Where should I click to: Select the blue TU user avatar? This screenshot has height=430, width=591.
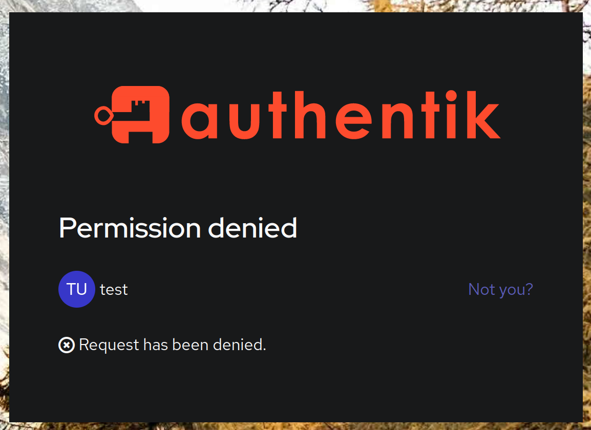(76, 289)
